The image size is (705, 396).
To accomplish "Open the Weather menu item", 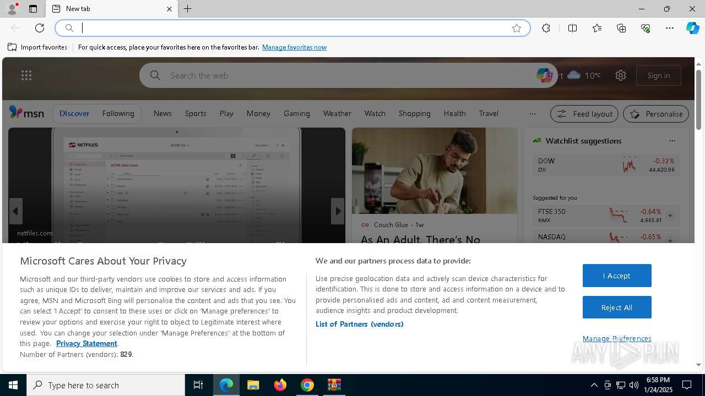I will tap(337, 113).
